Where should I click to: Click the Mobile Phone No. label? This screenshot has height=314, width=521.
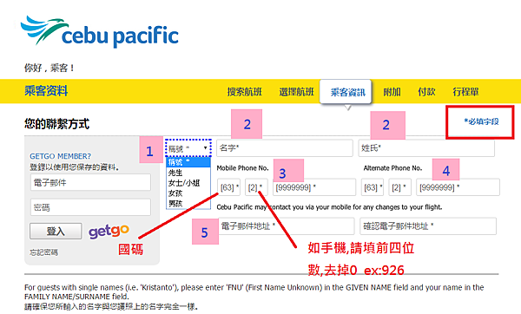click(242, 168)
